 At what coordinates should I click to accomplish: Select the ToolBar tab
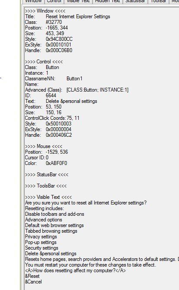click(159, 1)
